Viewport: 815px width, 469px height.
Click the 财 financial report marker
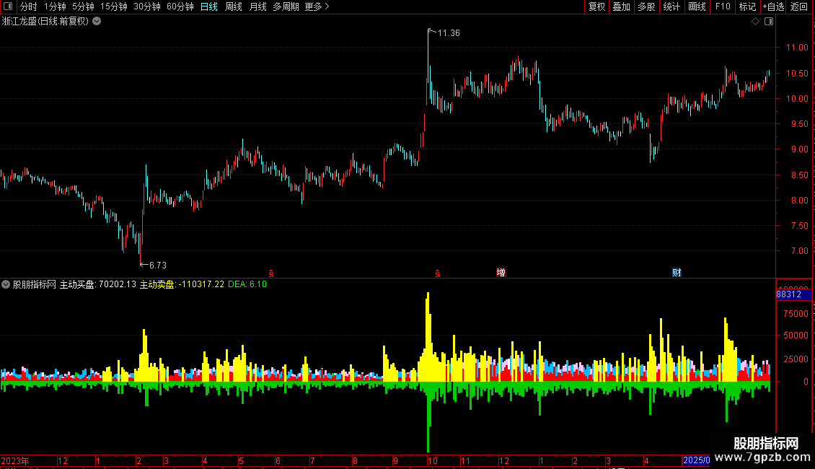click(x=677, y=273)
